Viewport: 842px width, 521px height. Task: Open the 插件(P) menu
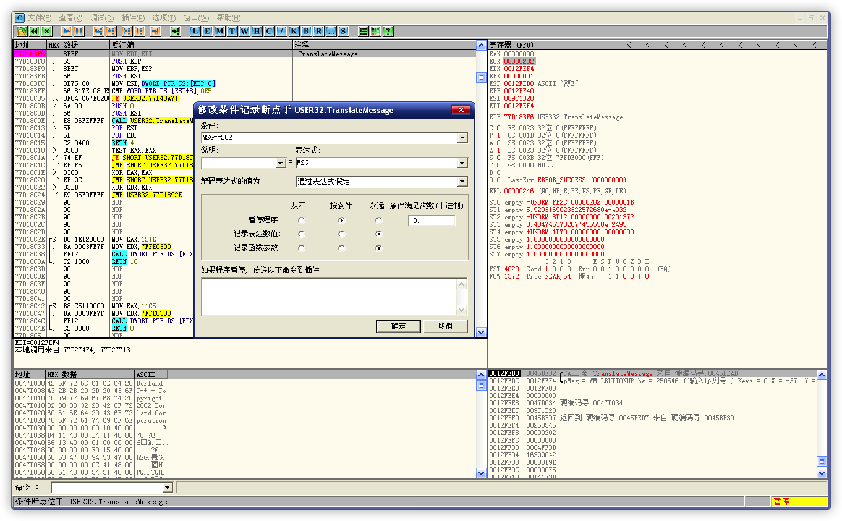(132, 18)
